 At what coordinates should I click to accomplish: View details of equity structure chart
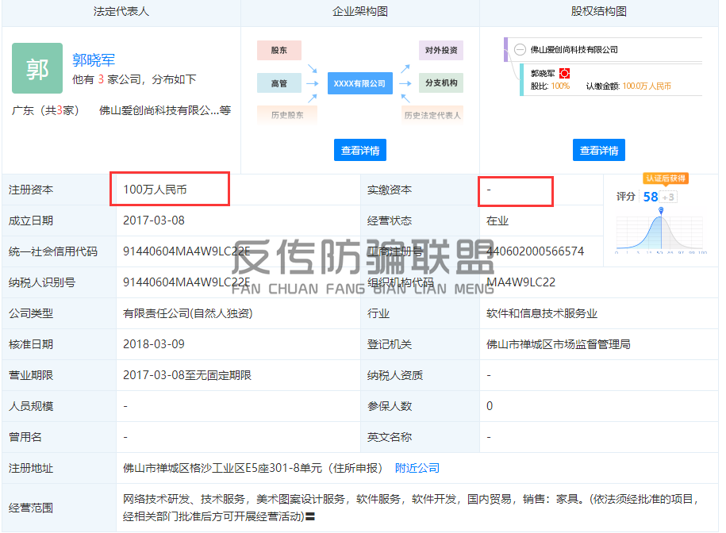(598, 150)
